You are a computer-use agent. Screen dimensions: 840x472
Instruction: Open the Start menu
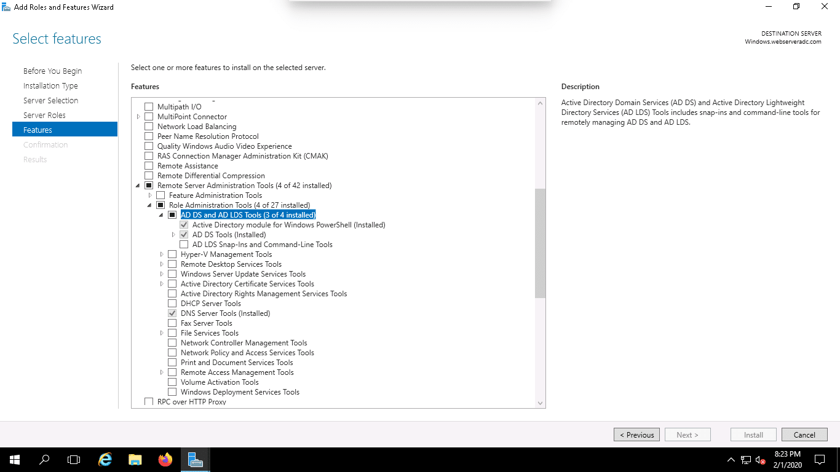tap(14, 459)
